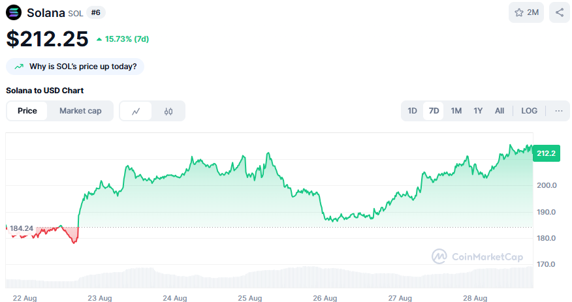Click the 7D time range button

(434, 111)
